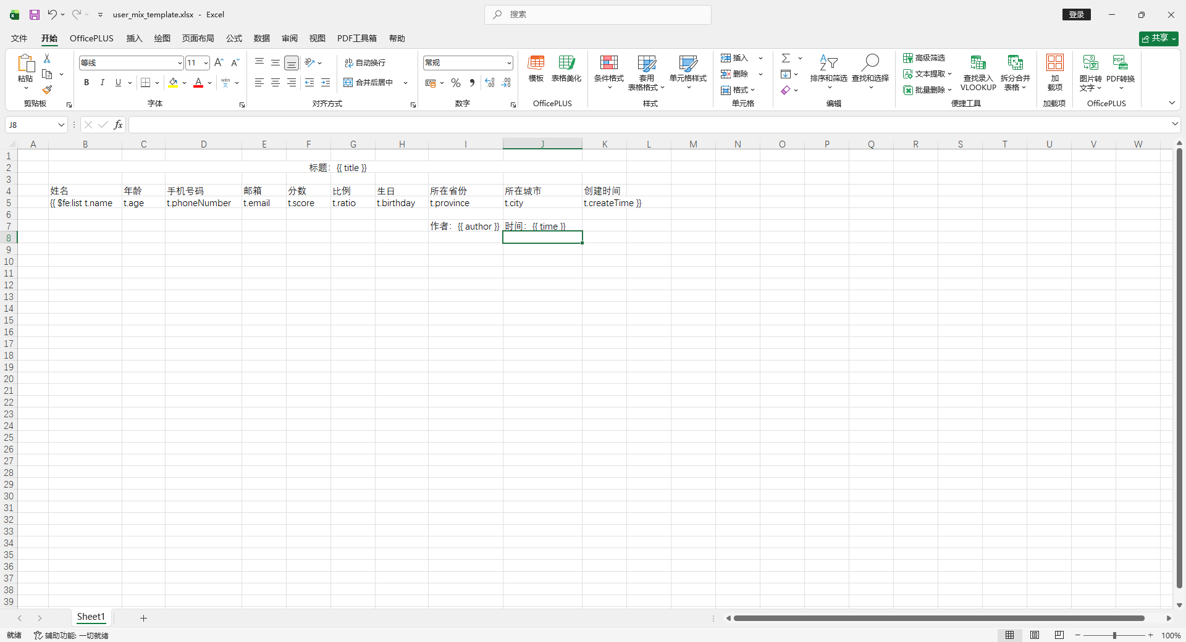Toggle italic formatting
Screen dimensions: 1186x642
tap(103, 83)
